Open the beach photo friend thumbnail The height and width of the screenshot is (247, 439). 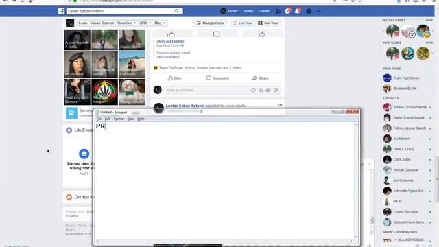tap(132, 64)
